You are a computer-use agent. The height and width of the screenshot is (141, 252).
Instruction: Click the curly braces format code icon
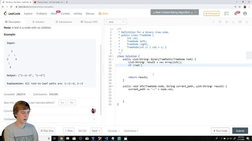point(220,22)
